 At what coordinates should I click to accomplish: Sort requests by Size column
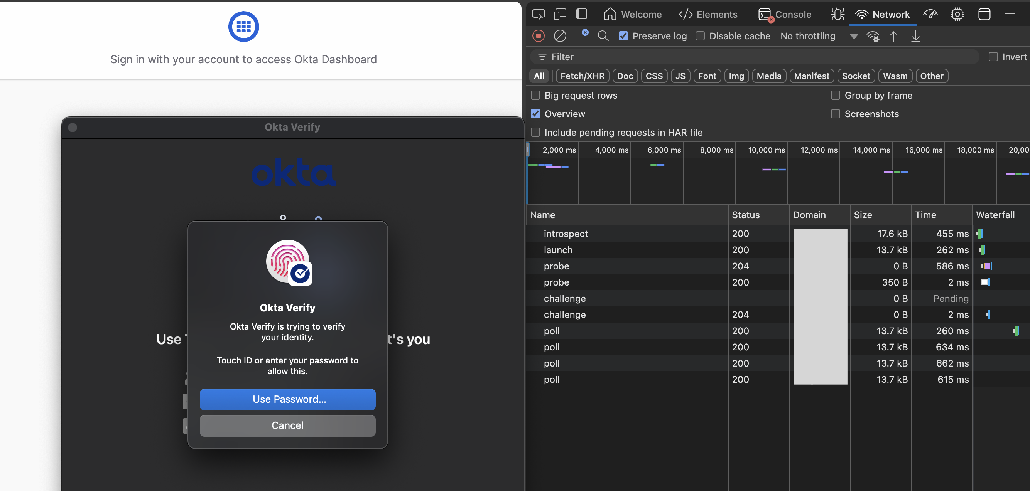coord(881,215)
